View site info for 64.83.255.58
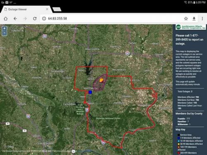 click(x=44, y=19)
